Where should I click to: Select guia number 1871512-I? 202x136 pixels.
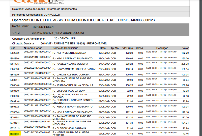(15, 128)
